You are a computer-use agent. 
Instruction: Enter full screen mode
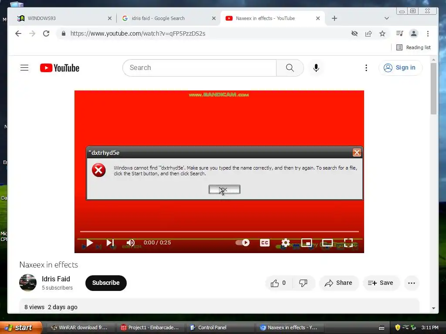click(x=348, y=243)
